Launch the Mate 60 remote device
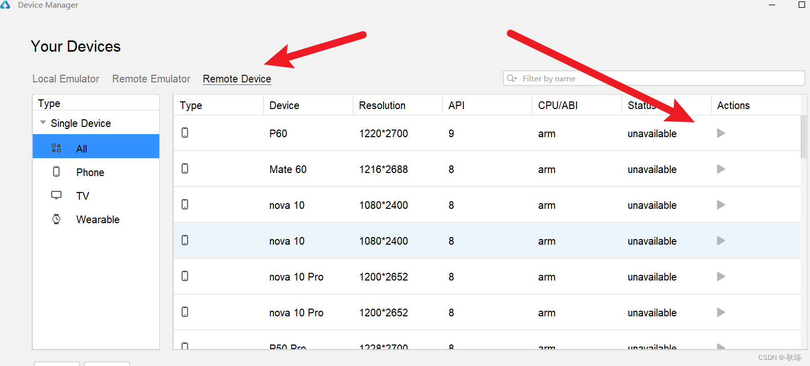The height and width of the screenshot is (366, 810). pos(721,169)
